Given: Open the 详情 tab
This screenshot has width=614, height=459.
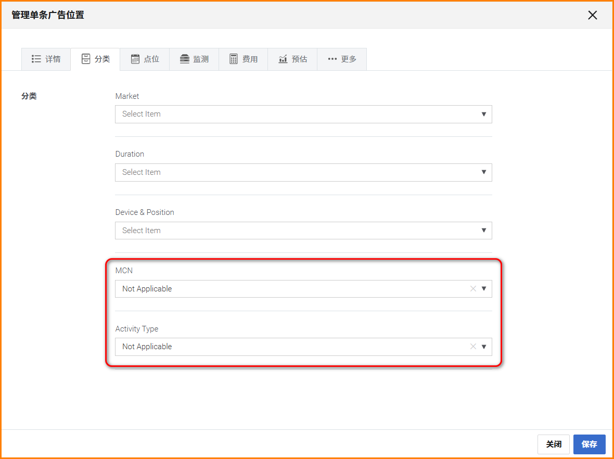Looking at the screenshot, I should pos(46,59).
